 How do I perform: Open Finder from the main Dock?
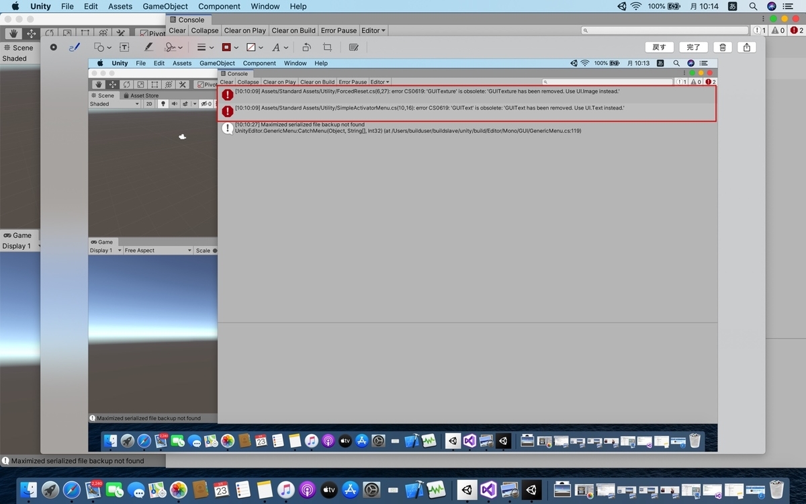click(29, 490)
